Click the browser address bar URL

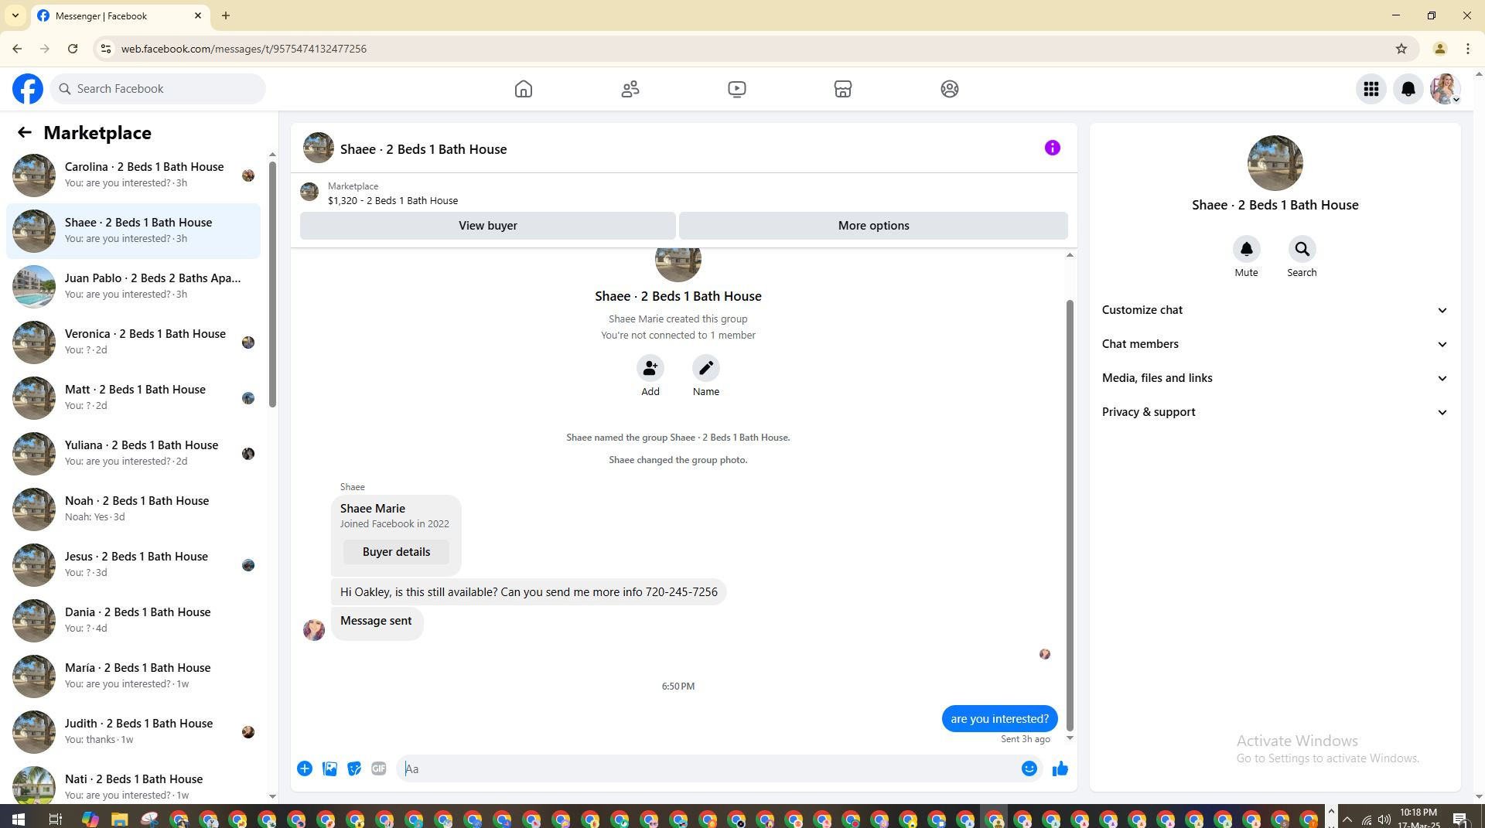coord(244,49)
